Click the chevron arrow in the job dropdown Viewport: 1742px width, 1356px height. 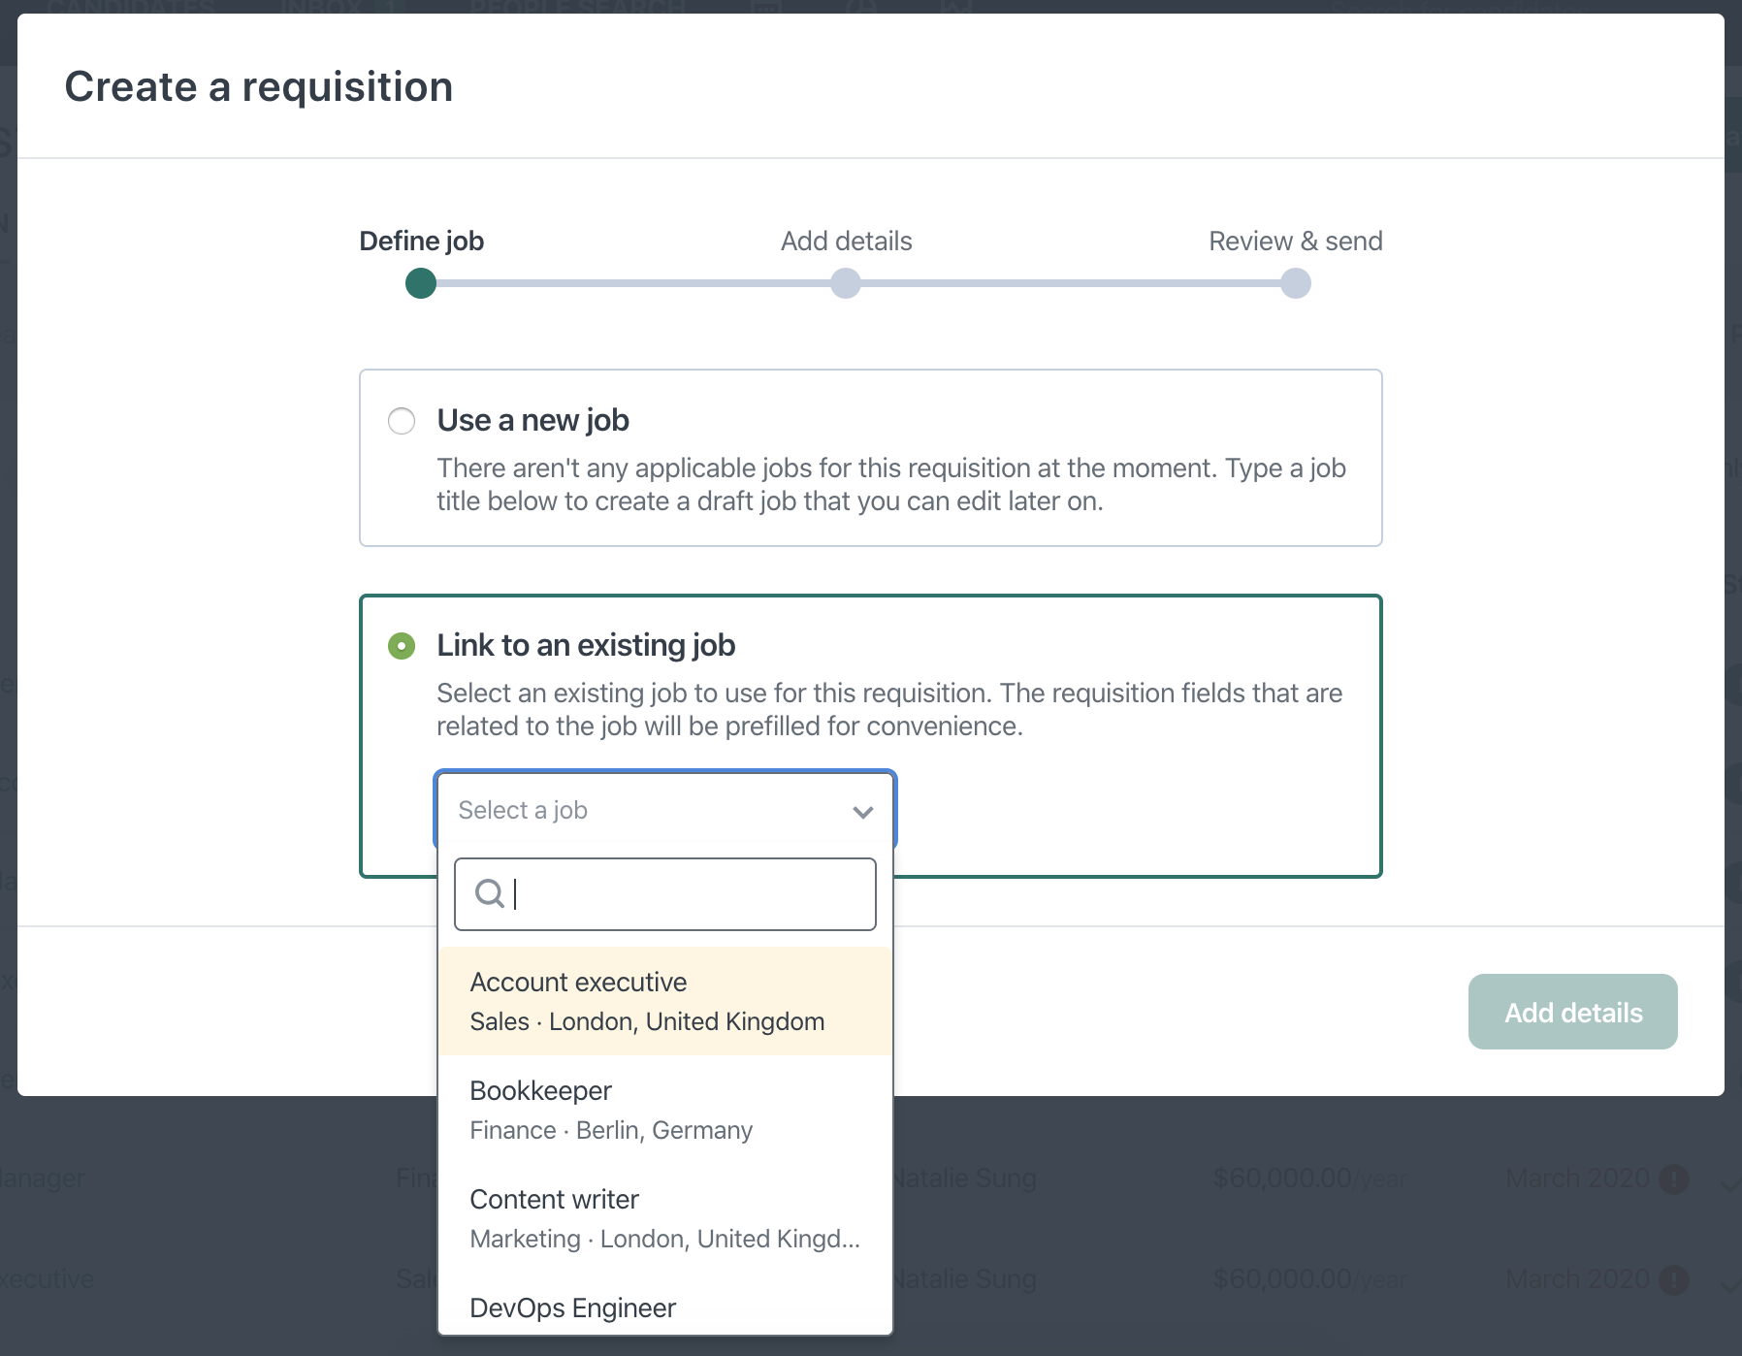[863, 812]
